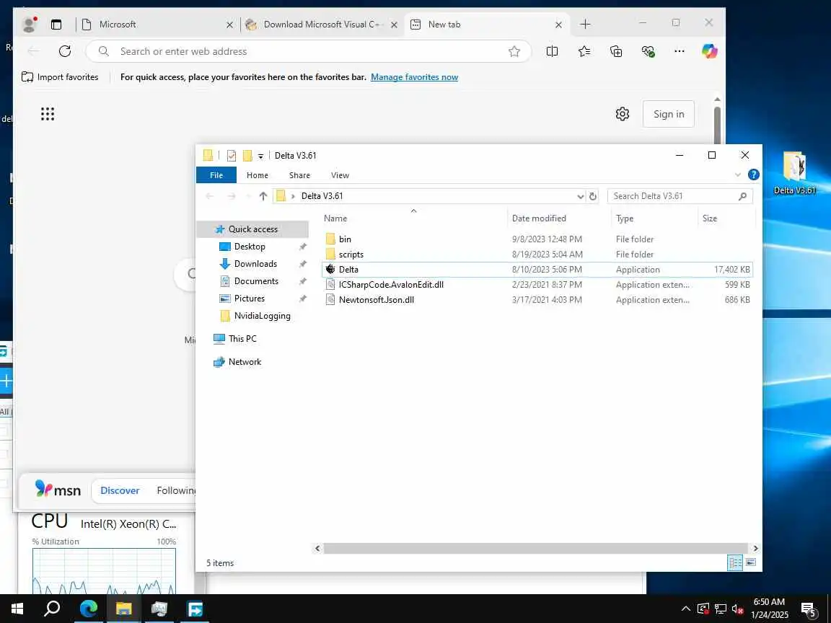
Task: Open page settings gear on New tab
Action: tap(623, 114)
